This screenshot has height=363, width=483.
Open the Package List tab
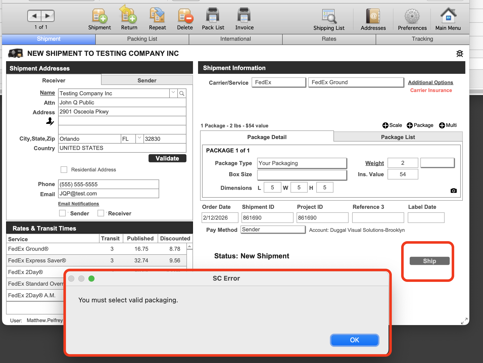pyautogui.click(x=398, y=137)
